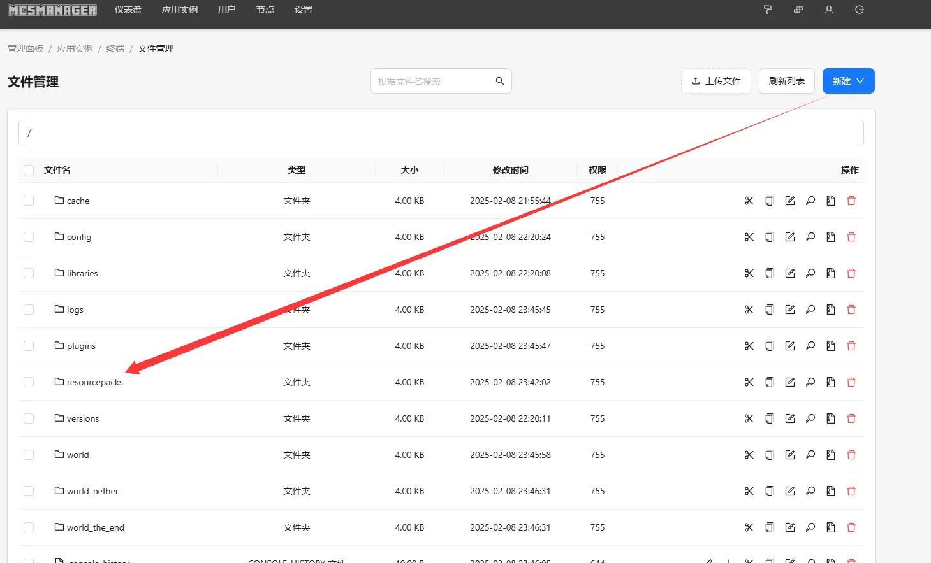Go to 终端 breadcrumb link
The image size is (931, 563).
coord(115,48)
